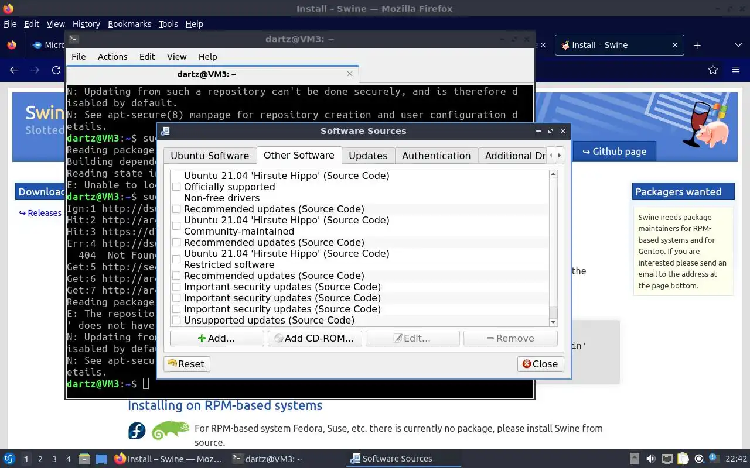
Task: Open the list all tabs chevron
Action: click(738, 45)
